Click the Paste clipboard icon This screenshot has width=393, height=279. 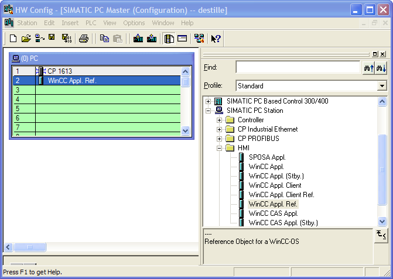click(x=118, y=39)
